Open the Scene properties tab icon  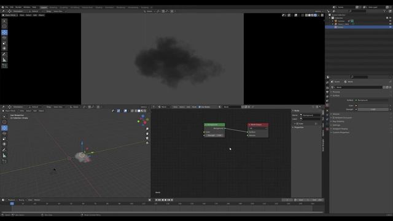click(x=327, y=101)
